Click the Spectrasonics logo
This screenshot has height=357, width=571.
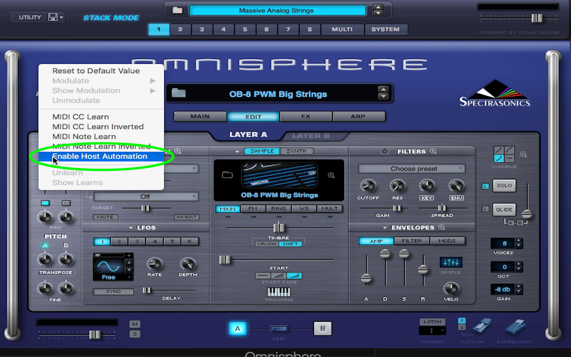tap(494, 93)
